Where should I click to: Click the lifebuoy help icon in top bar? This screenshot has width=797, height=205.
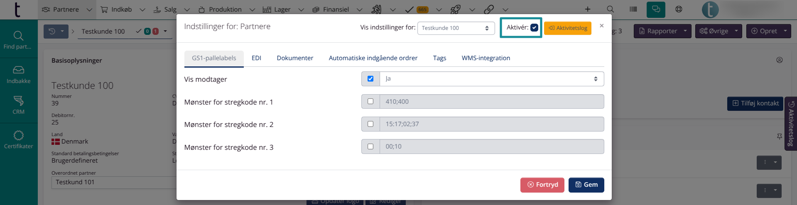tap(679, 9)
